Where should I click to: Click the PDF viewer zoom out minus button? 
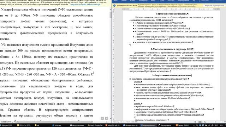point(102,118)
